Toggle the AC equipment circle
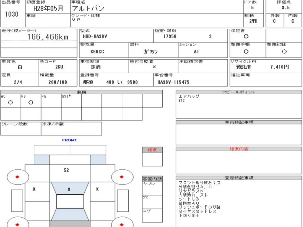 click(x=10, y=102)
